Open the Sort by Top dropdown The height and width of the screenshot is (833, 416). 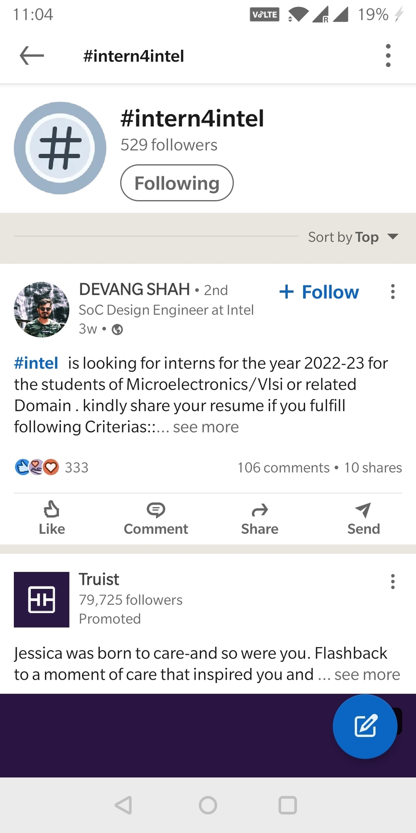coord(353,237)
